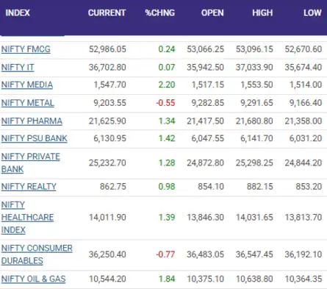The height and width of the screenshot is (289, 327).
Task: Open the NIFTY REALTY index link
Action: [x=29, y=187]
